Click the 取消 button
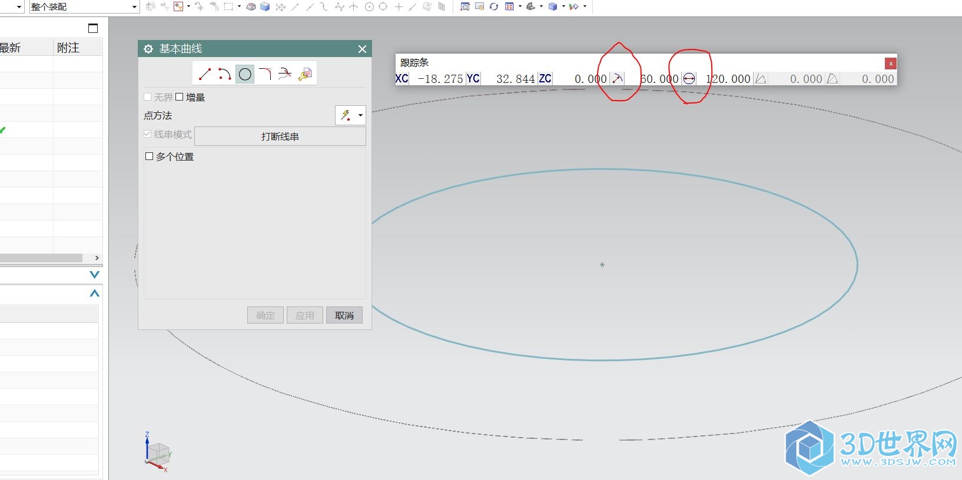This screenshot has height=480, width=962. 344,315
